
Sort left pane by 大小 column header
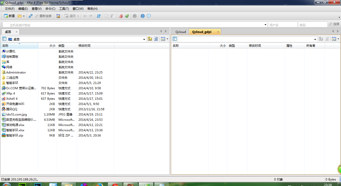tap(47, 45)
